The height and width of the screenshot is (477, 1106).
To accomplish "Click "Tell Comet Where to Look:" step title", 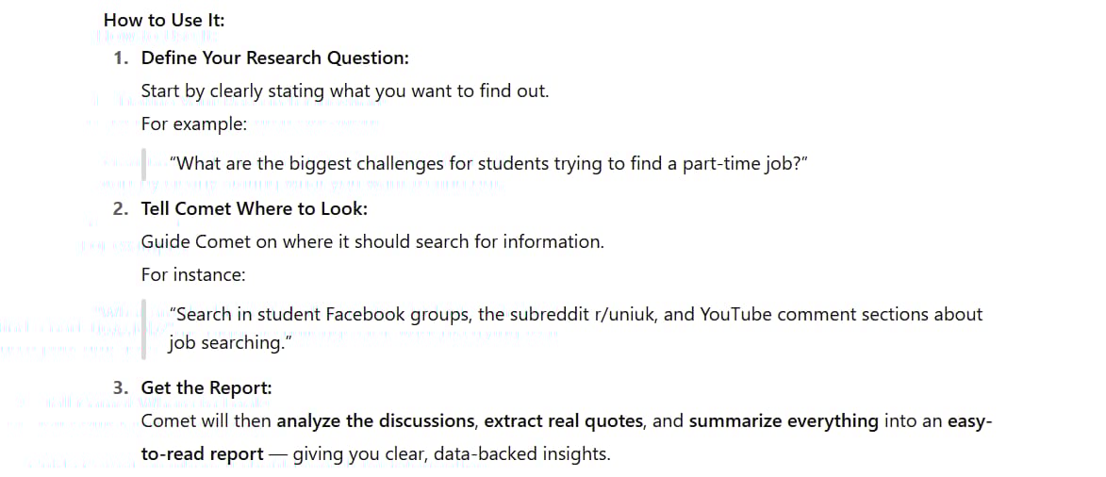I will pyautogui.click(x=255, y=209).
